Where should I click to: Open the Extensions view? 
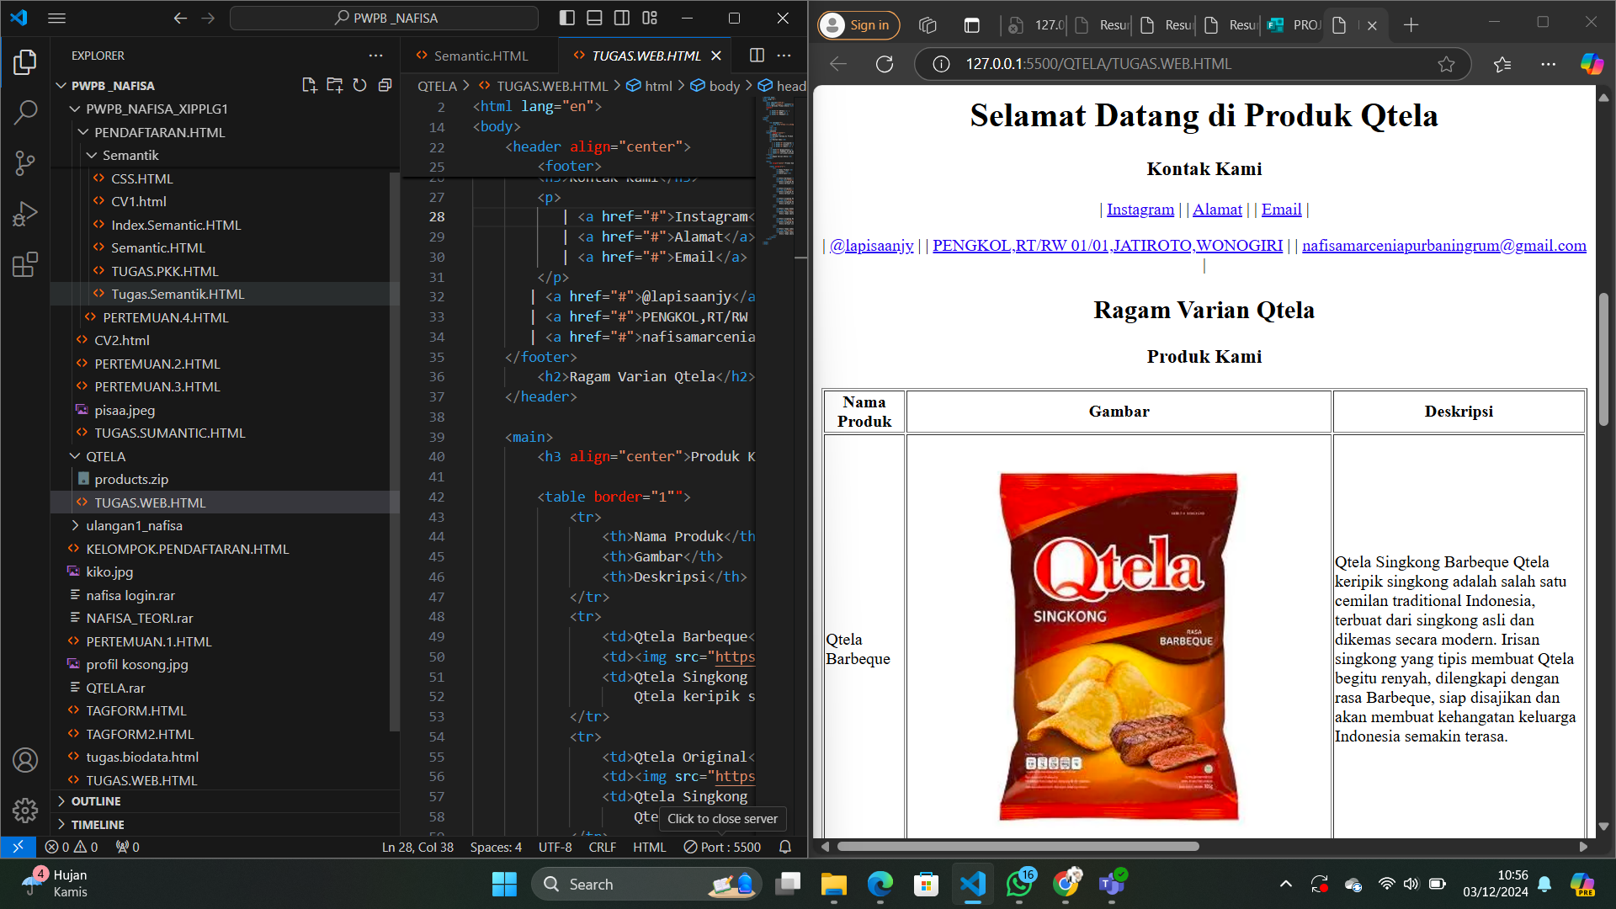point(25,264)
